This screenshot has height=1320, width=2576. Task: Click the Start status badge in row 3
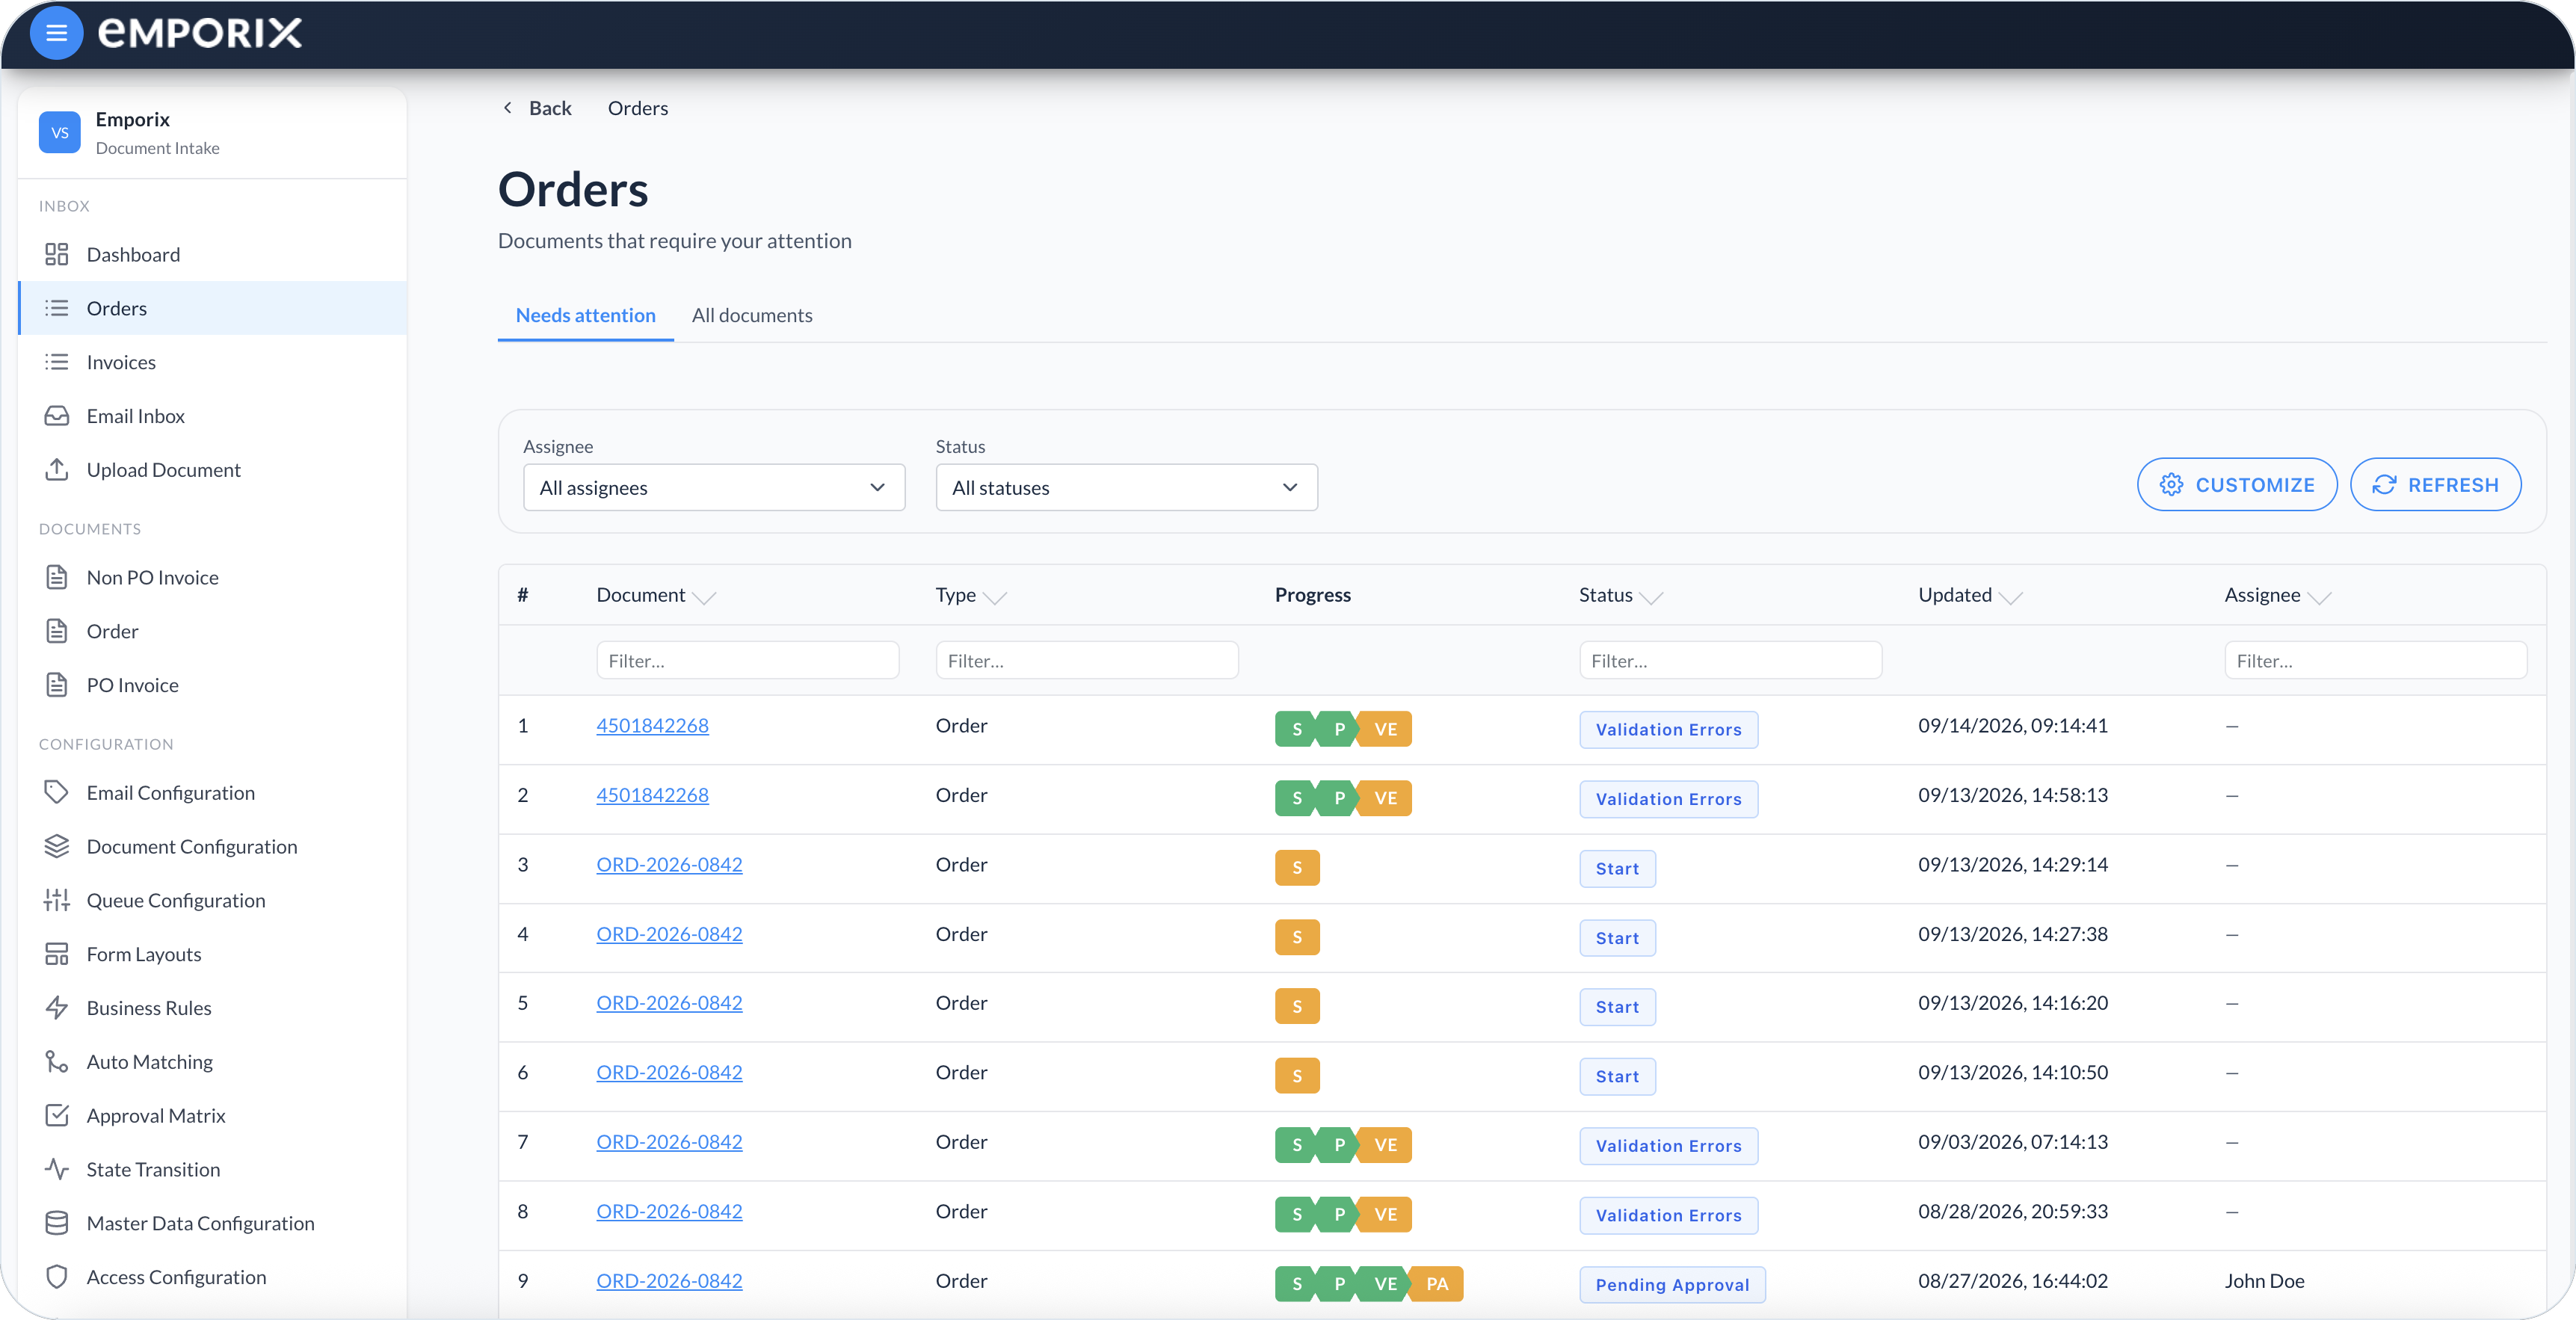(1617, 869)
